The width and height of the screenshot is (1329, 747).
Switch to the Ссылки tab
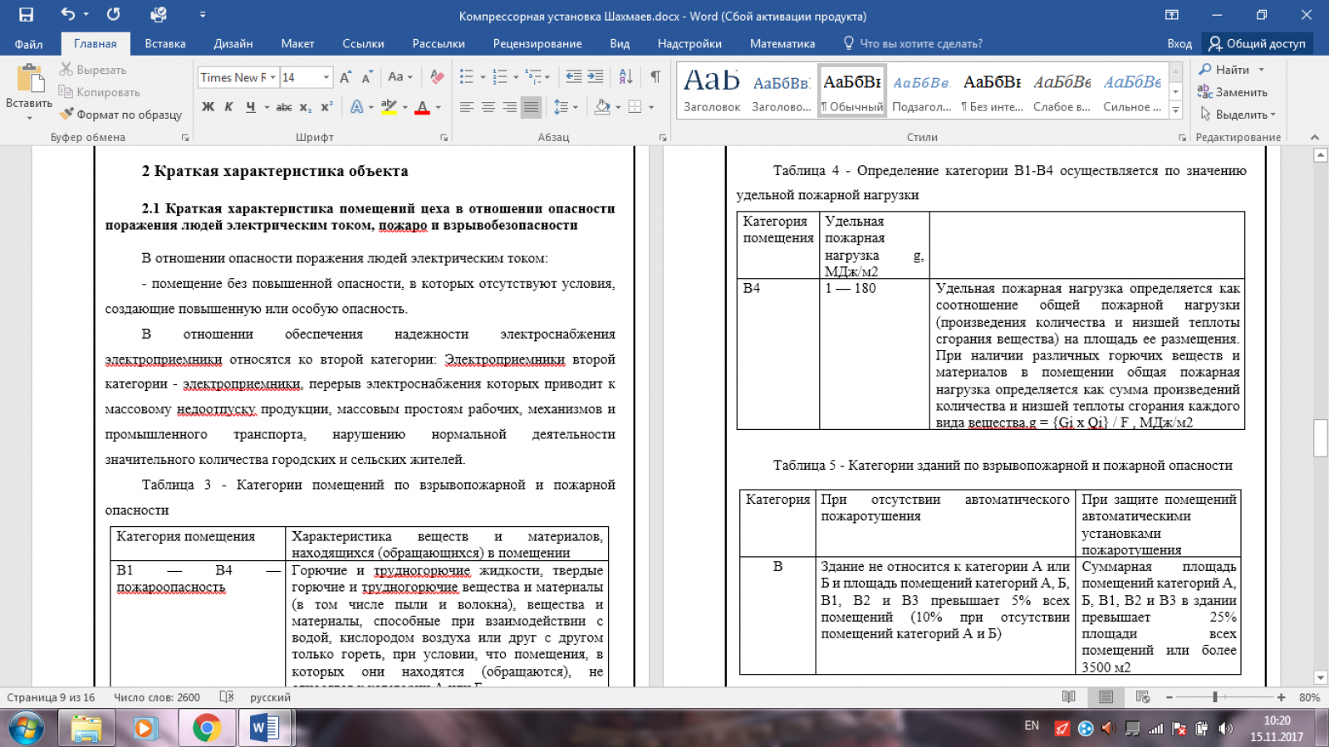(x=363, y=44)
